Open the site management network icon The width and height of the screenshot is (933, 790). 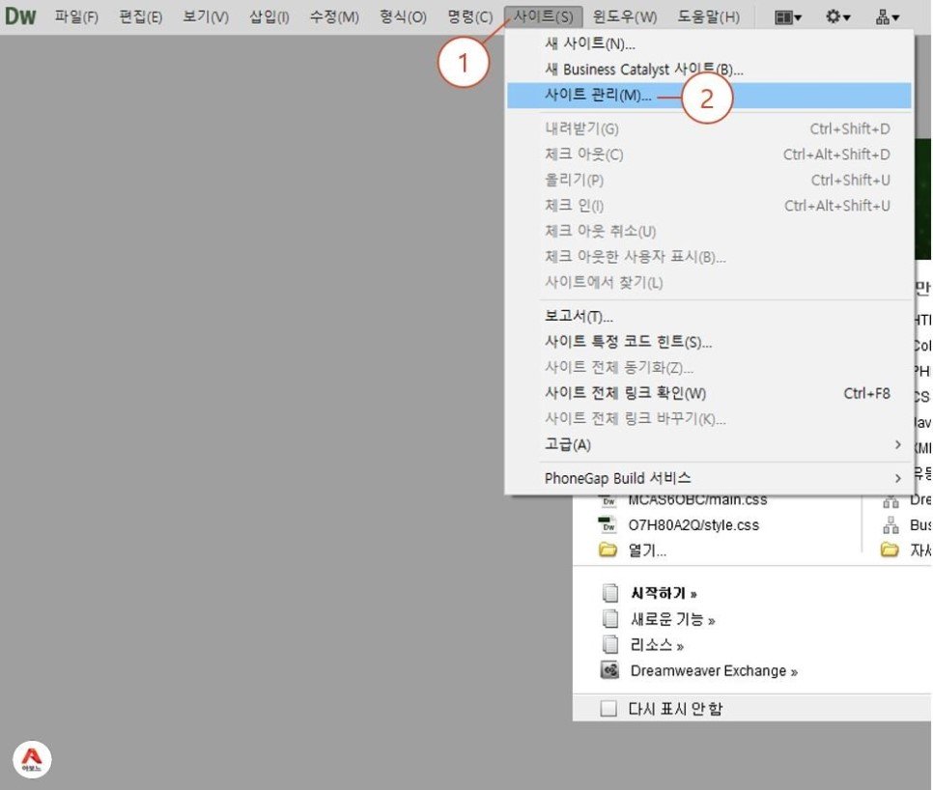point(887,17)
